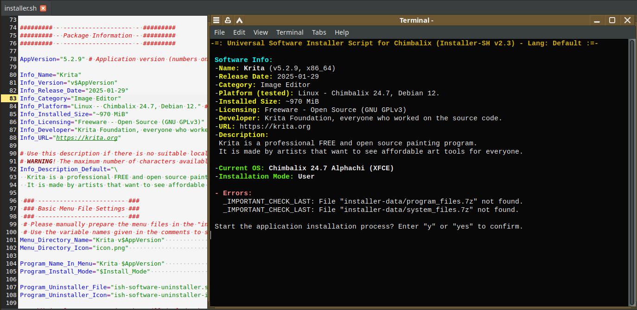Click the AppVersion="5.2.9" line
637x310 pixels.
[x=114, y=59]
